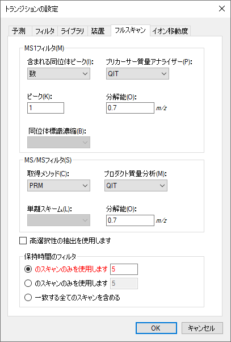This screenshot has width=231, height=342.
Task: Click the MS1 分解能 input field
Action: 130,108
